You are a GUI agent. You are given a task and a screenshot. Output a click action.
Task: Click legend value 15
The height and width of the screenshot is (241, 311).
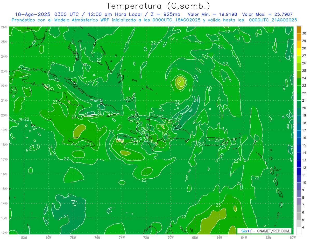click(304, 145)
